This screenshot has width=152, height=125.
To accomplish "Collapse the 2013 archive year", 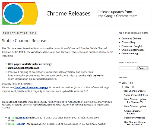I will coord(120,83).
